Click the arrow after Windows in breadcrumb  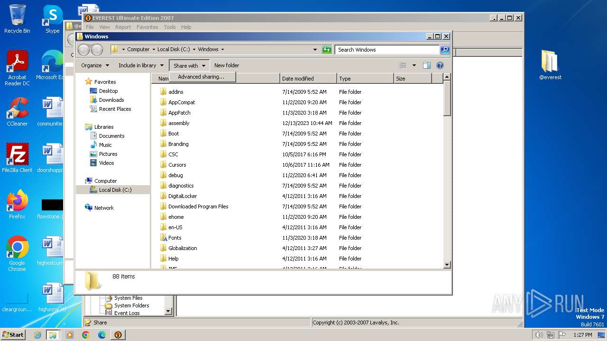coord(222,49)
